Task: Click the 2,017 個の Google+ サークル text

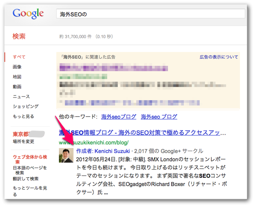Action: click(168, 151)
